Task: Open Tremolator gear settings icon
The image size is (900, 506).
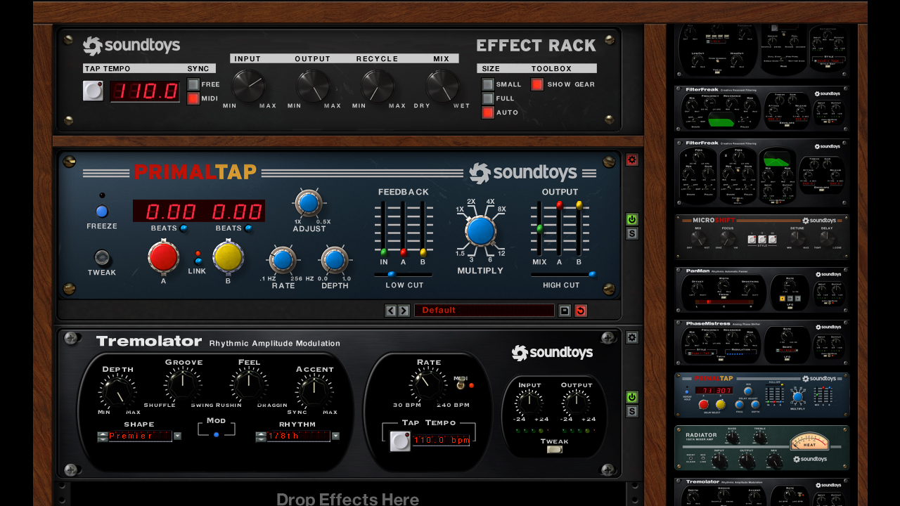Action: (632, 337)
